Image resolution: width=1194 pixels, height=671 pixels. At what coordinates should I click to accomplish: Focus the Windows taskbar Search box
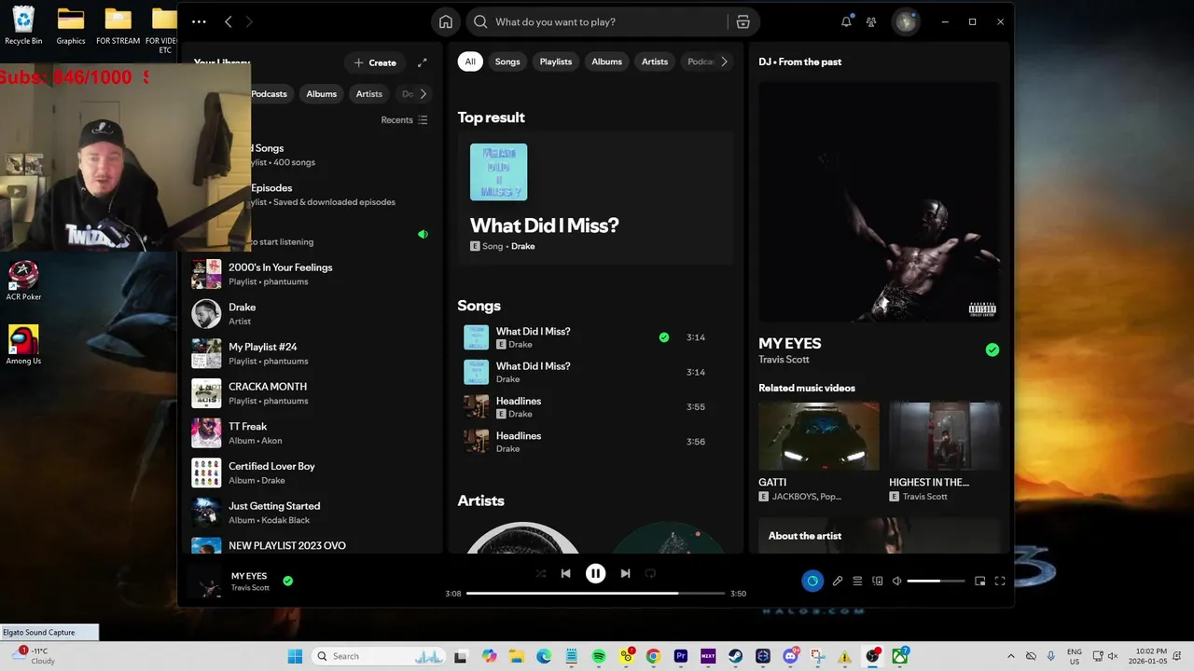[381, 656]
